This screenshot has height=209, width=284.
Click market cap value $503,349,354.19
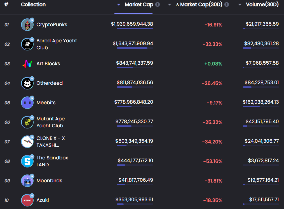134,141
